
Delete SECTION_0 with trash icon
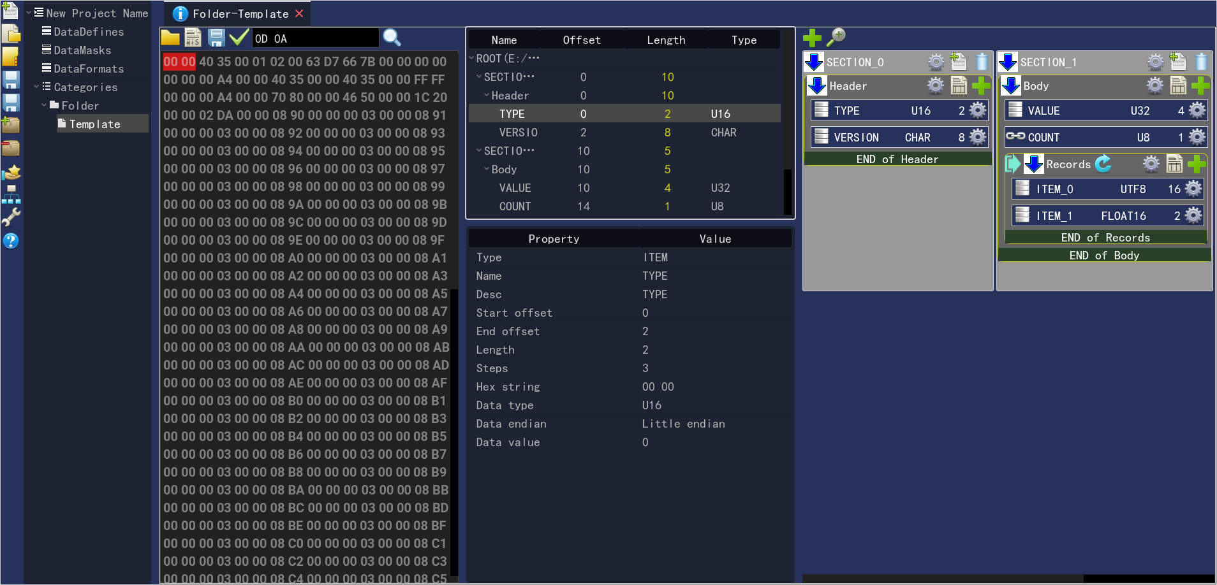point(982,62)
